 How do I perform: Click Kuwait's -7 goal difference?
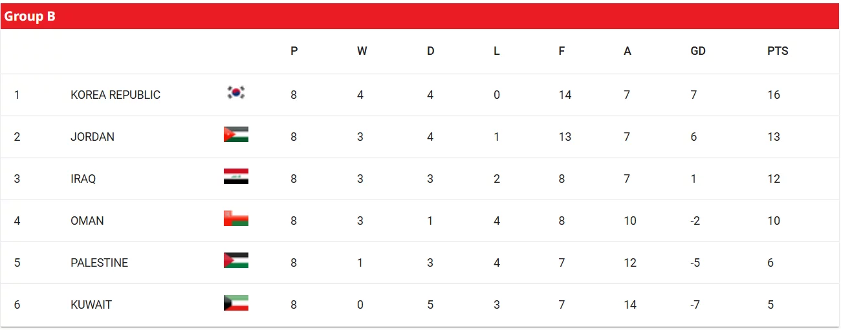(x=695, y=305)
